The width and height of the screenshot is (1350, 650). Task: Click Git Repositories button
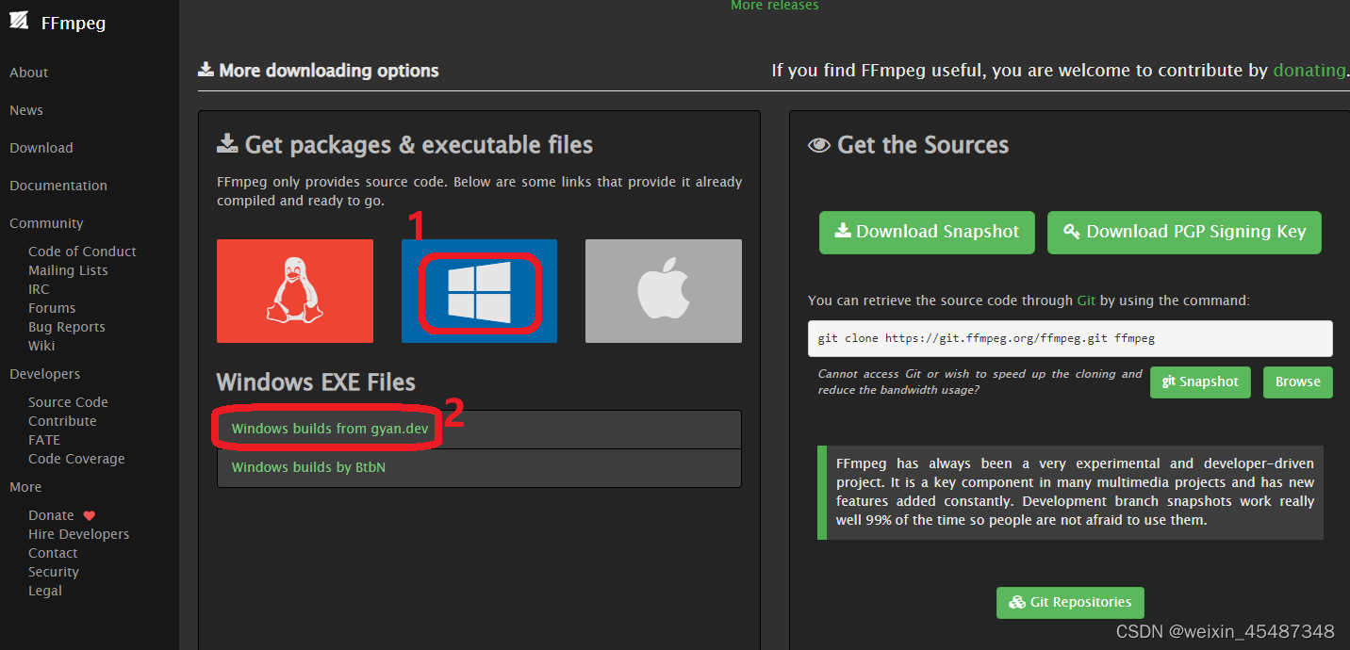click(1070, 603)
